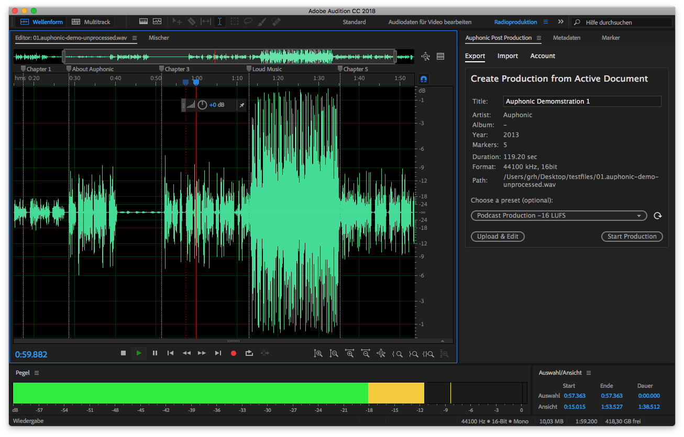
Task: Open the Podcast Production -16 LUFS preset dropdown
Action: [558, 215]
